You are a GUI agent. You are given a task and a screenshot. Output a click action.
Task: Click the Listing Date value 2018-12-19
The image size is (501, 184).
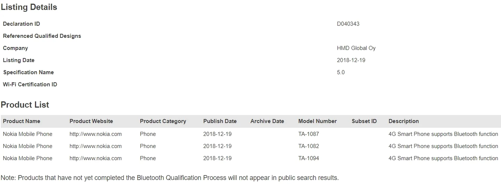(351, 60)
